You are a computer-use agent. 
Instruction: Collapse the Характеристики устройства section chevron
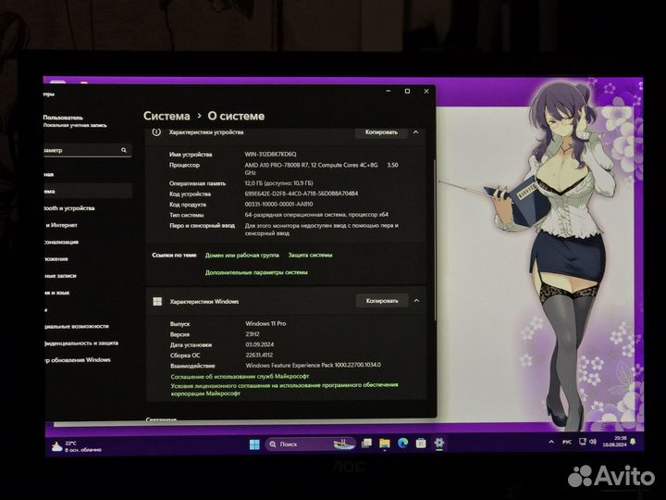416,132
